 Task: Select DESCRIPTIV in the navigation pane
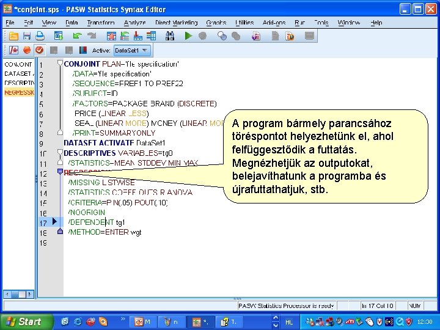click(19, 83)
